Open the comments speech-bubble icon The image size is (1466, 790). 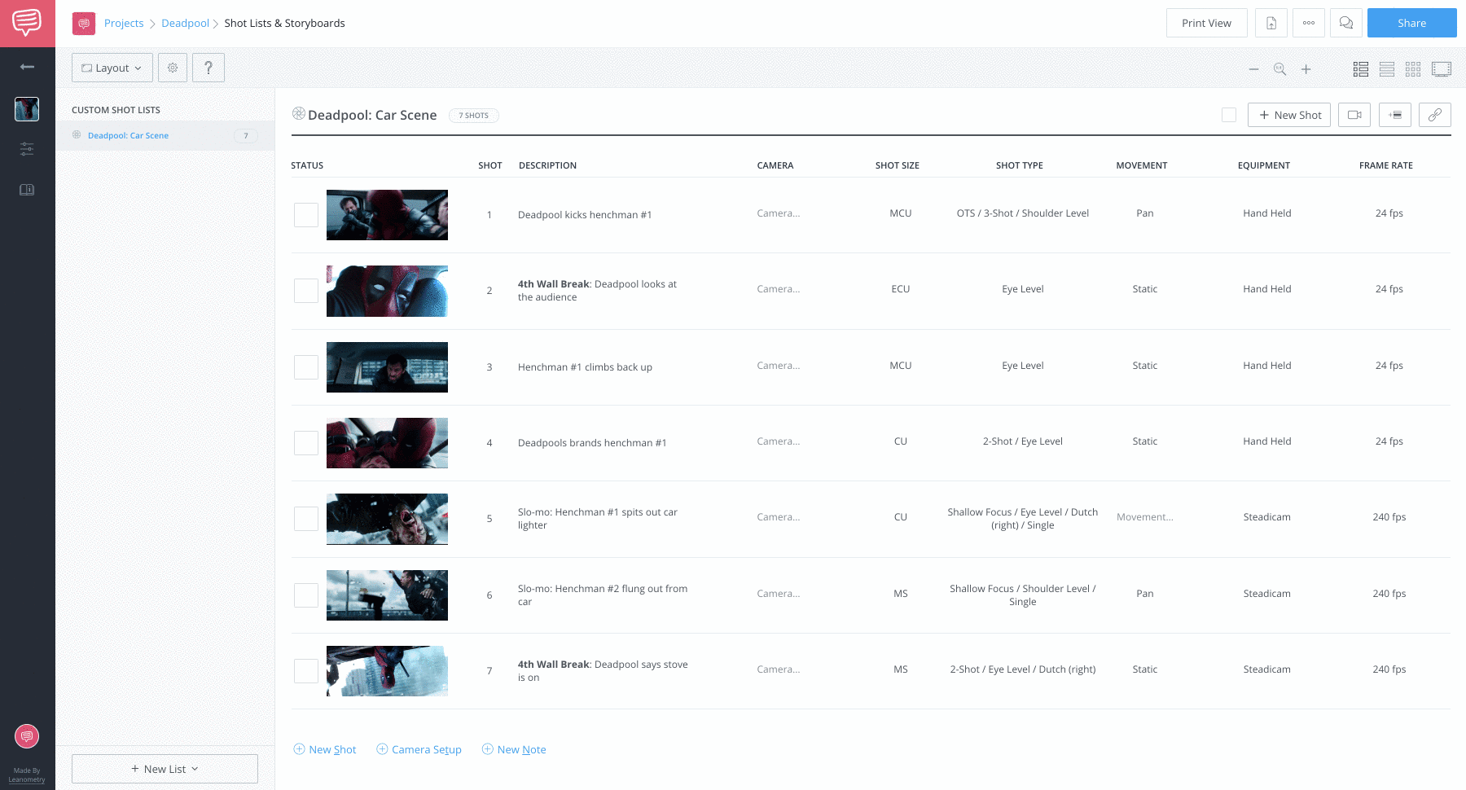[1346, 23]
